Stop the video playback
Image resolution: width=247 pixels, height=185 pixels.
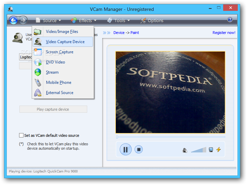[x=139, y=149]
